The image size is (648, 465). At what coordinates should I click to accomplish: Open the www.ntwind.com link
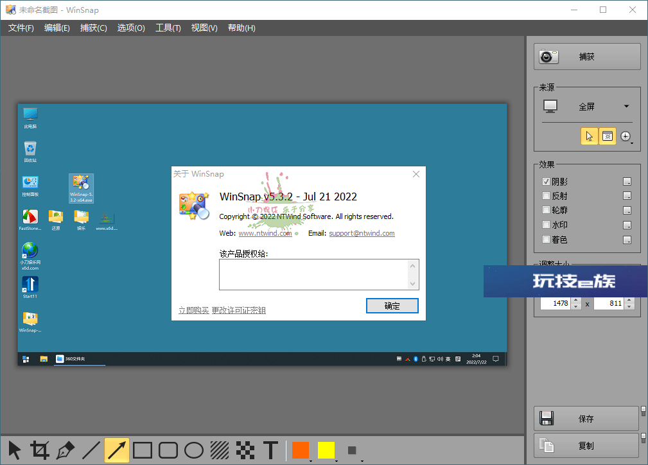pos(265,233)
